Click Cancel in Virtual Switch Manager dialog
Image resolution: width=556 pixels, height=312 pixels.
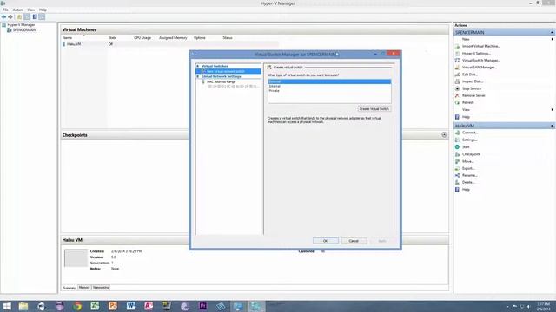tap(354, 241)
